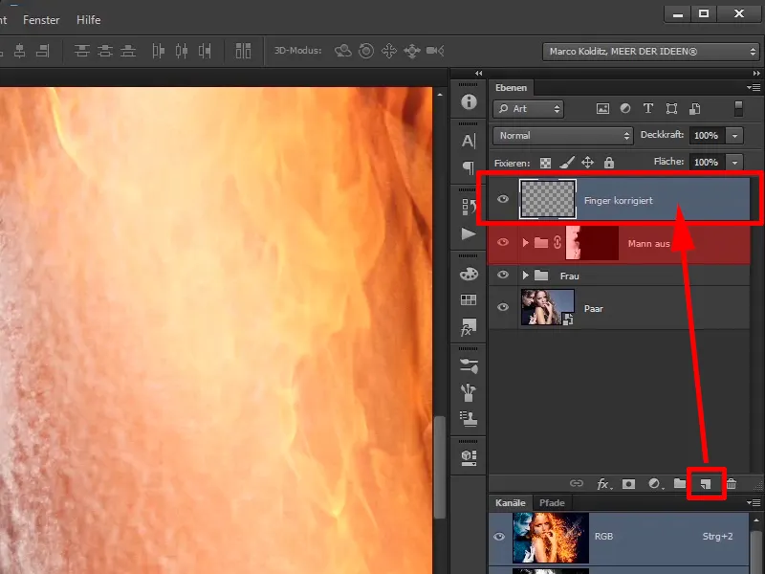Open the Kanäle panel flyout menu
765x574 pixels.
coord(754,503)
